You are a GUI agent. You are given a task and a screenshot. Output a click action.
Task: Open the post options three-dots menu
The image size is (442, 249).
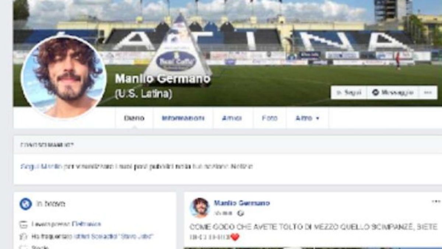coord(436,201)
